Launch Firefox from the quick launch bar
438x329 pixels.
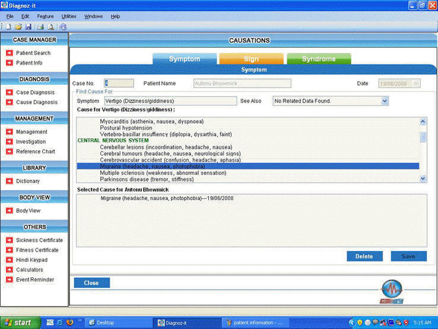pos(70,322)
